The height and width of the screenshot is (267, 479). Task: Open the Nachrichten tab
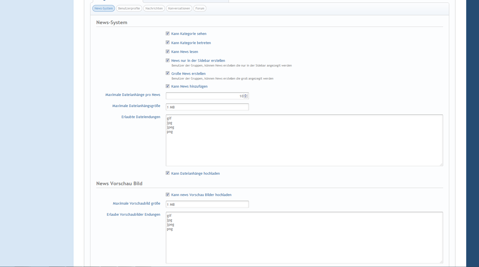(x=154, y=8)
